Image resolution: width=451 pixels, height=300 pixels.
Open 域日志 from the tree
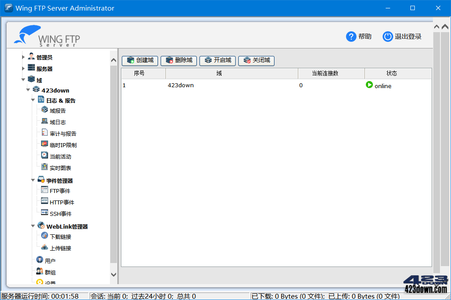[45, 122]
